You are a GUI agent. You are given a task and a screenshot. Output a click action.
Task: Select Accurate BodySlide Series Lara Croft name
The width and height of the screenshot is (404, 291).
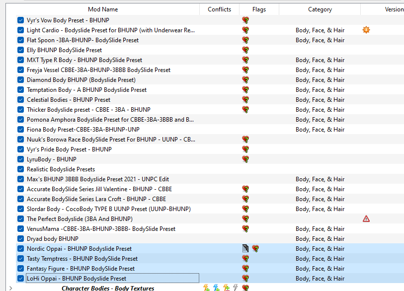point(96,199)
